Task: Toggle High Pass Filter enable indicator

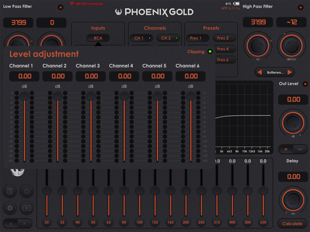Action: [300, 8]
